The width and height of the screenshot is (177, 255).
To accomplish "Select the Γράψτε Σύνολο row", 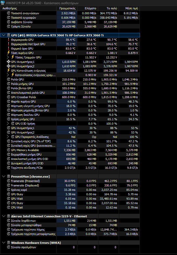I will 70,26.
